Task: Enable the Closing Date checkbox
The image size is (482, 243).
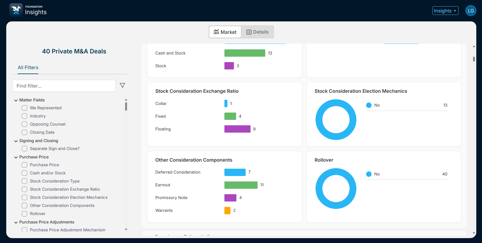Action: tap(24, 132)
